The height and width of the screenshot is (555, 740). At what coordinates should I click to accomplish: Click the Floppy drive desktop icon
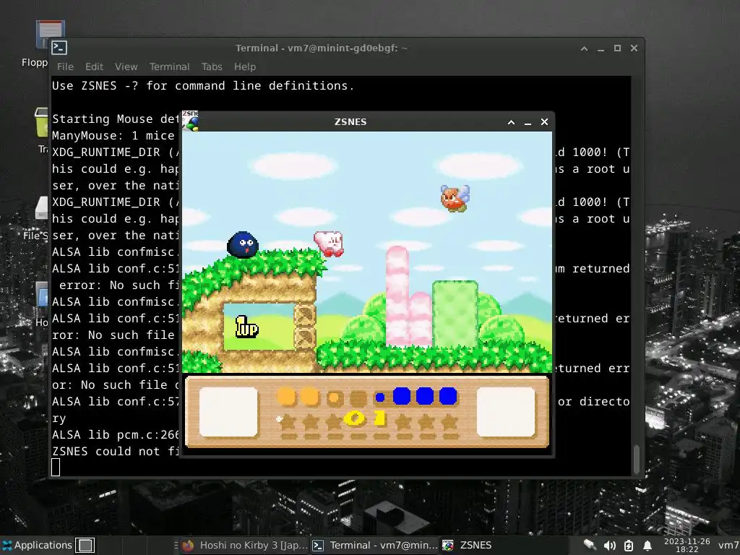(x=49, y=35)
